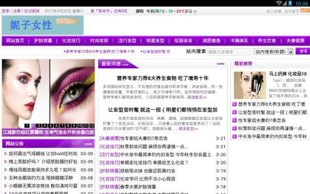Open headline 让发型变时髦 就这一招

coord(163,110)
